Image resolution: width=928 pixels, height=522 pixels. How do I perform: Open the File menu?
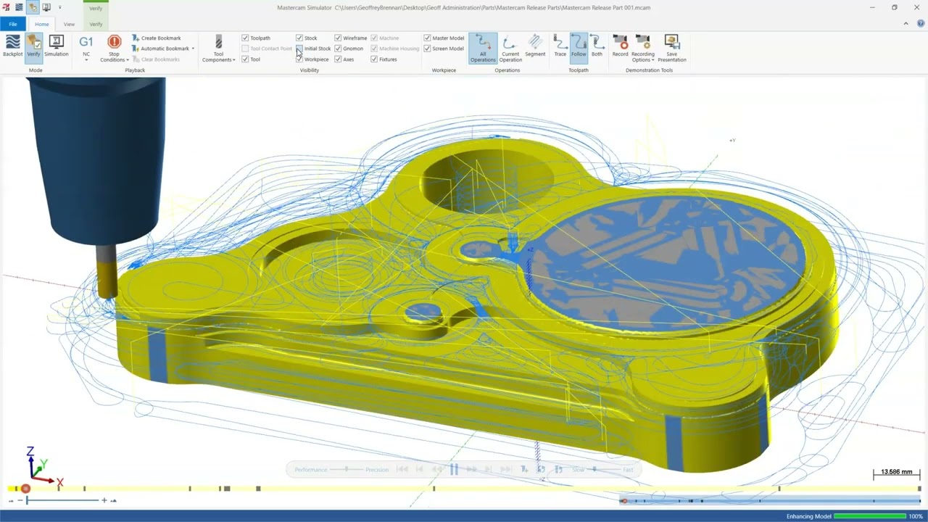click(12, 24)
